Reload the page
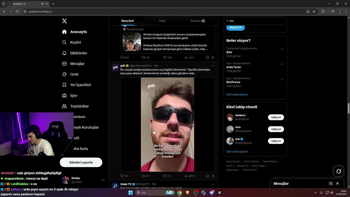The width and height of the screenshot is (350, 197). (17, 11)
